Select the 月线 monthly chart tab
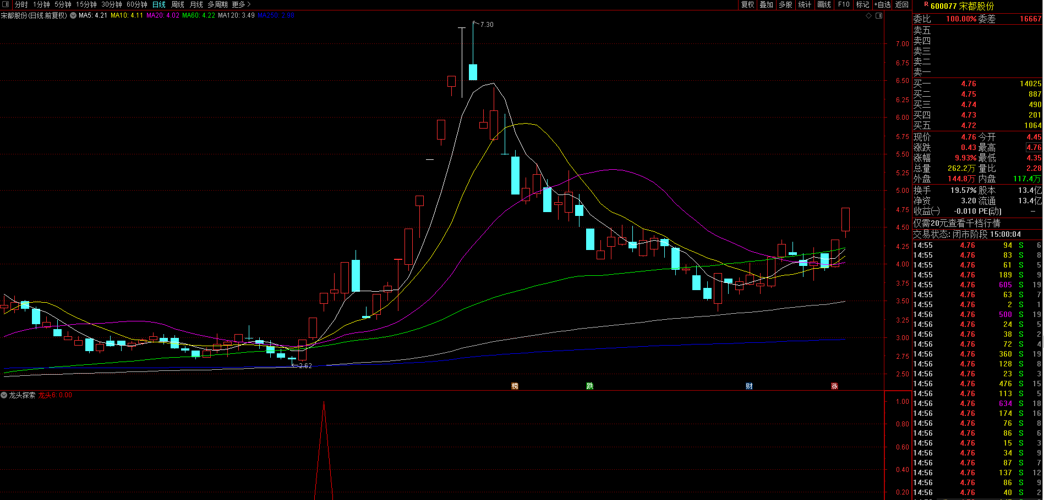 (x=196, y=4)
